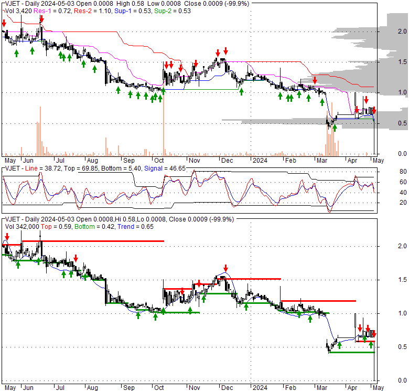Select 'Bottom = 0.42' in bottom chart legend
409x391 pixels.
94,227
